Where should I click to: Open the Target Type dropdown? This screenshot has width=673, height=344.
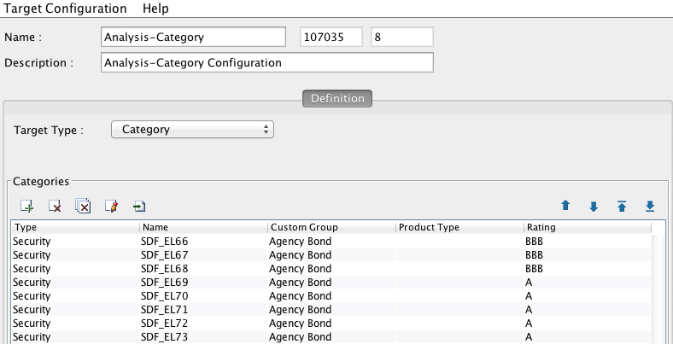coord(192,130)
